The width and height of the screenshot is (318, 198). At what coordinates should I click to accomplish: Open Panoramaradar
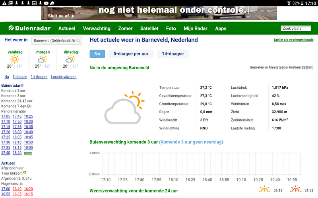tap(14, 111)
